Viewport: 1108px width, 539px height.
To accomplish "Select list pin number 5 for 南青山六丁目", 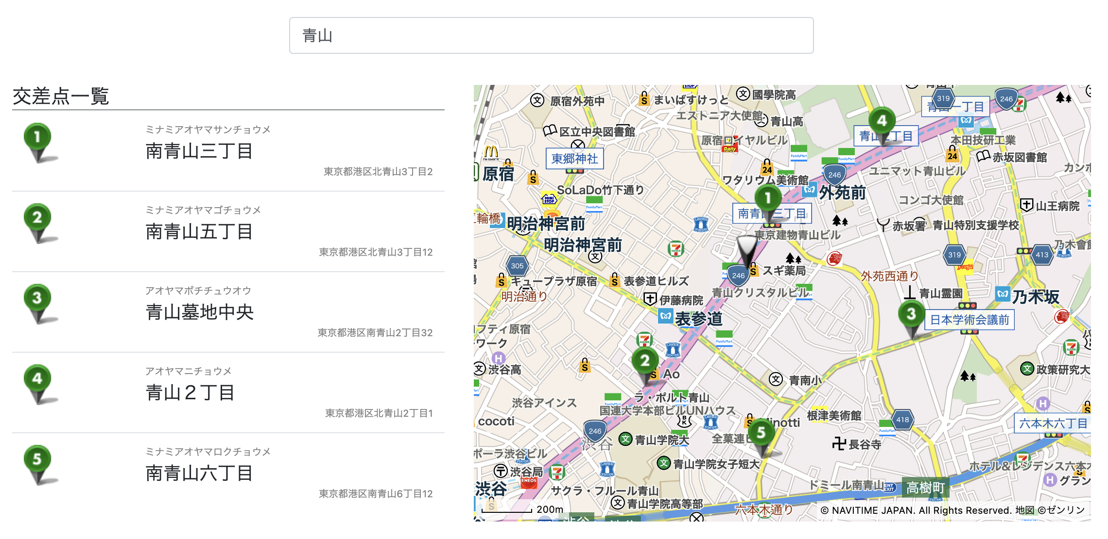I will click(37, 465).
